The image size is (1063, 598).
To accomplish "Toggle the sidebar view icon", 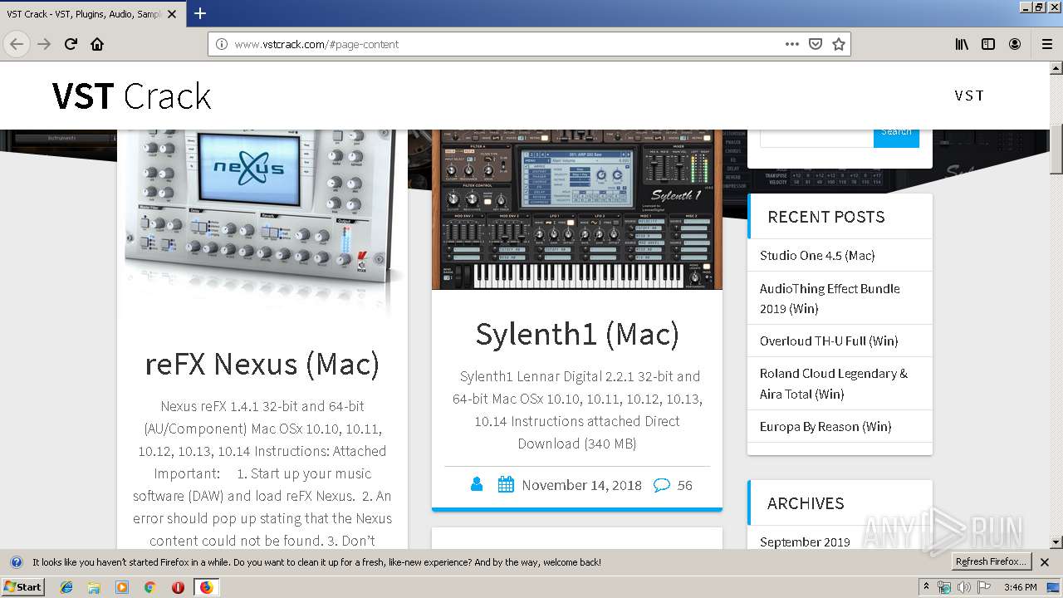I will pos(988,44).
